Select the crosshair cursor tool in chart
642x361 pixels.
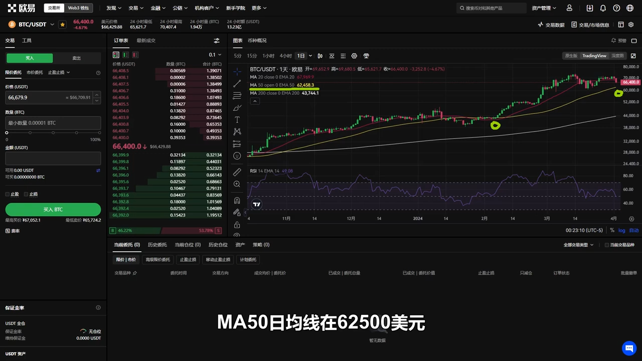(237, 72)
